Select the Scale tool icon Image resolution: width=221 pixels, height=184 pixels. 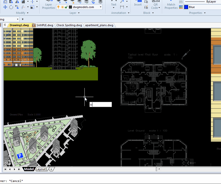coord(32,7)
